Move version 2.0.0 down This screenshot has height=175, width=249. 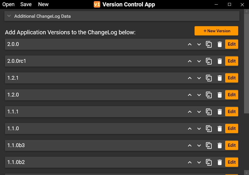click(x=199, y=44)
